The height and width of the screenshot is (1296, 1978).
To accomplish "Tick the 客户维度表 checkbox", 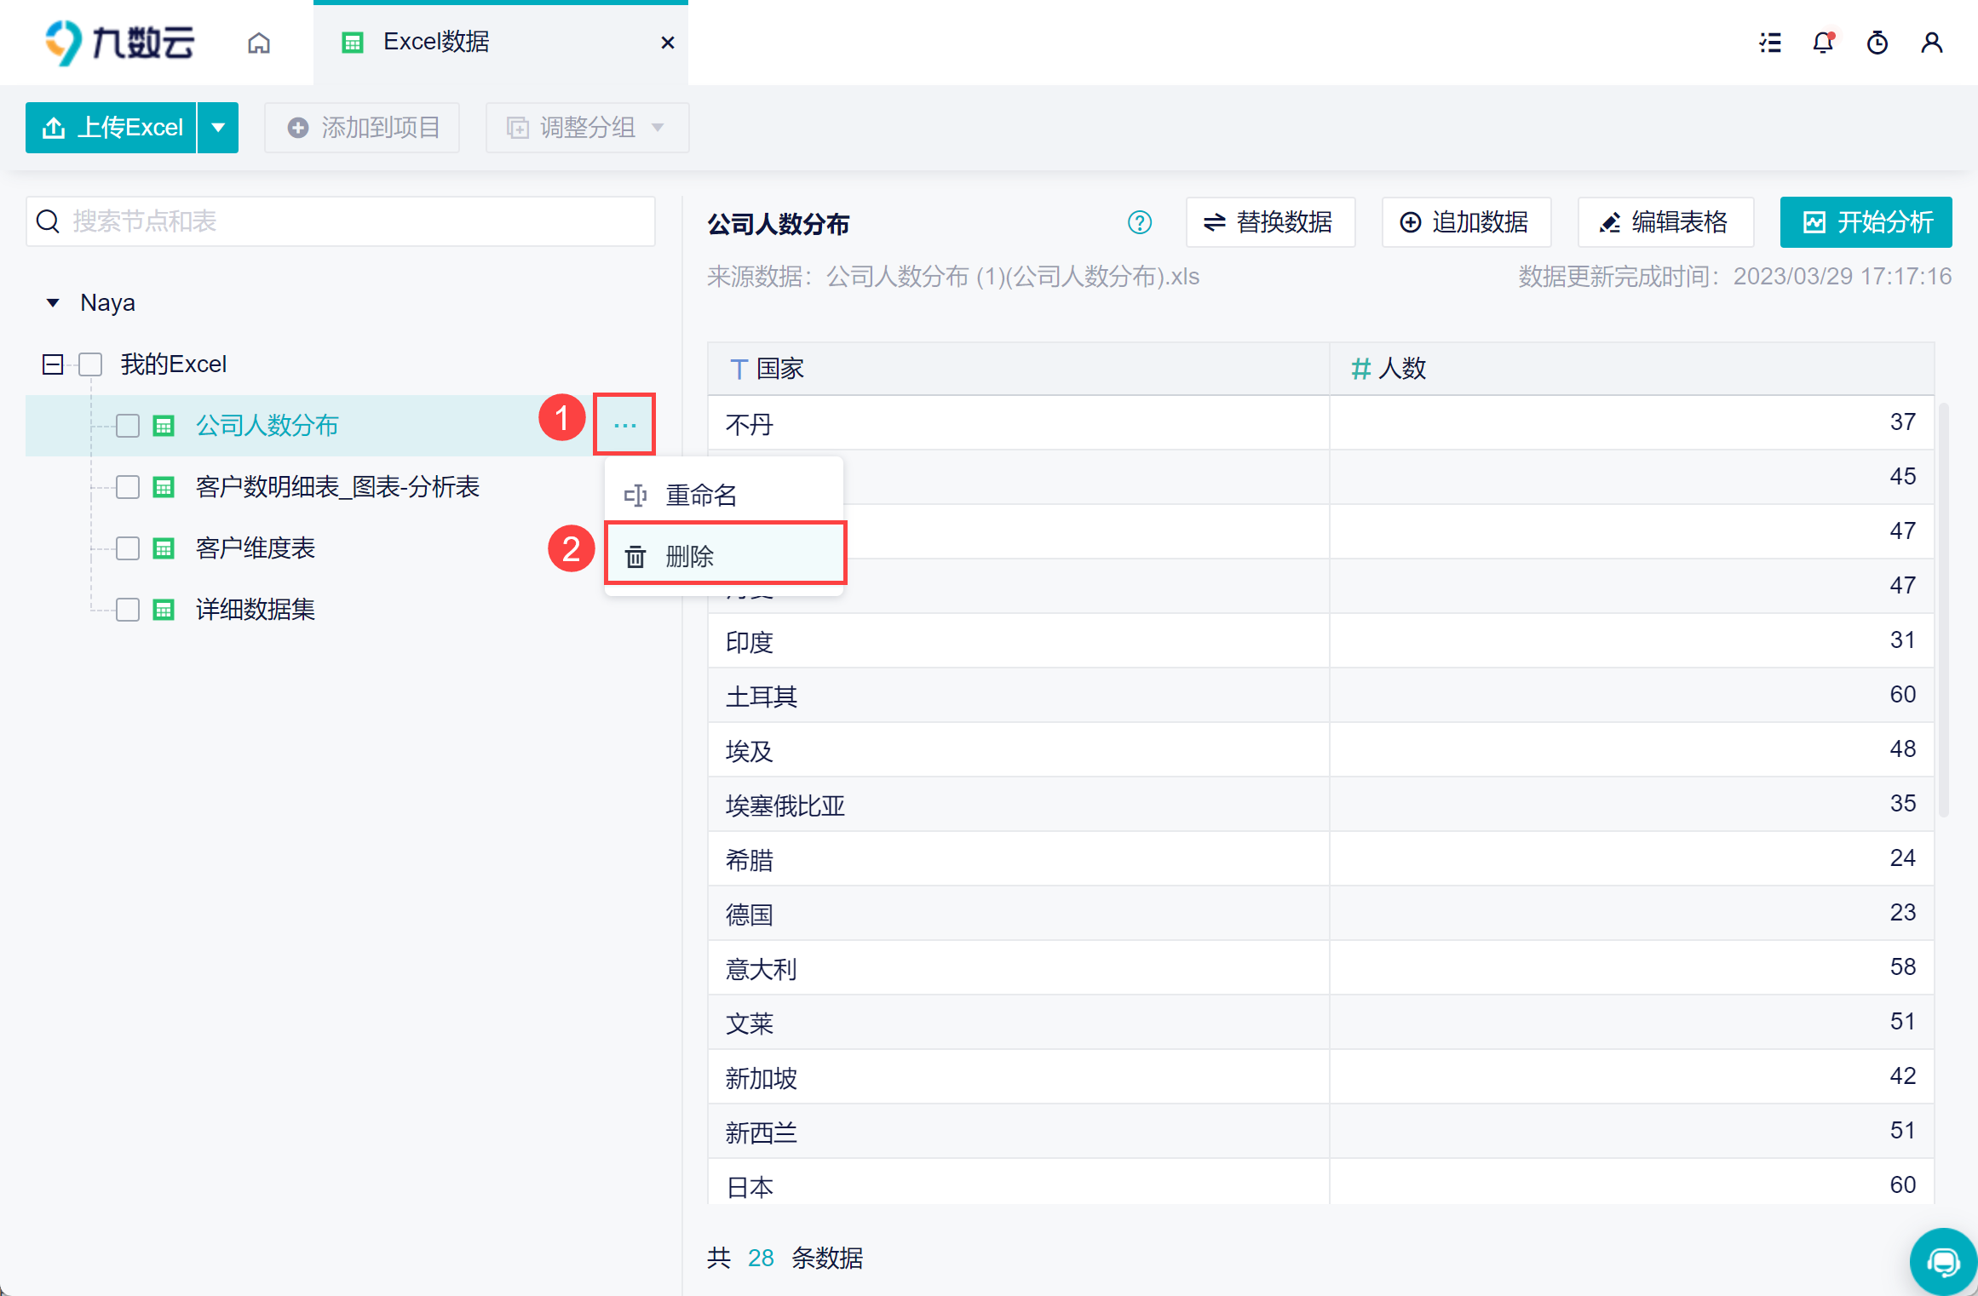I will point(128,548).
